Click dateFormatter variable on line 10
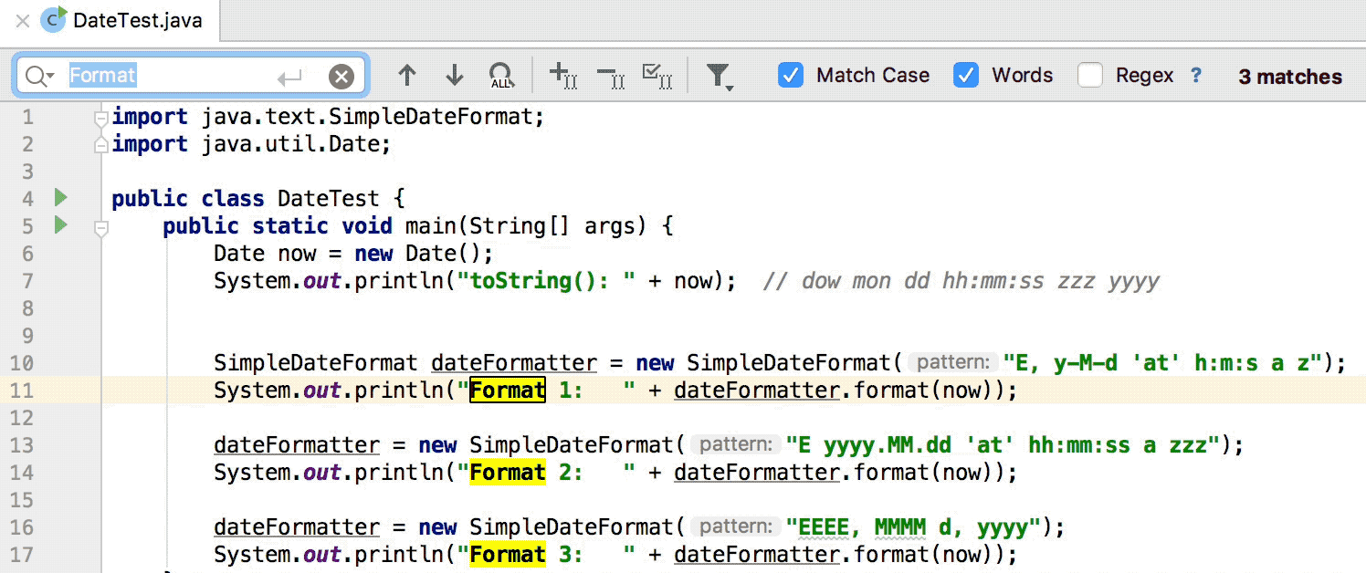This screenshot has height=573, width=1366. 514,363
